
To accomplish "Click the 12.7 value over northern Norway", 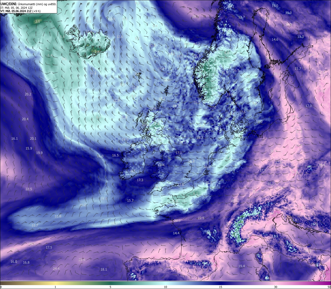I will [x=241, y=17].
